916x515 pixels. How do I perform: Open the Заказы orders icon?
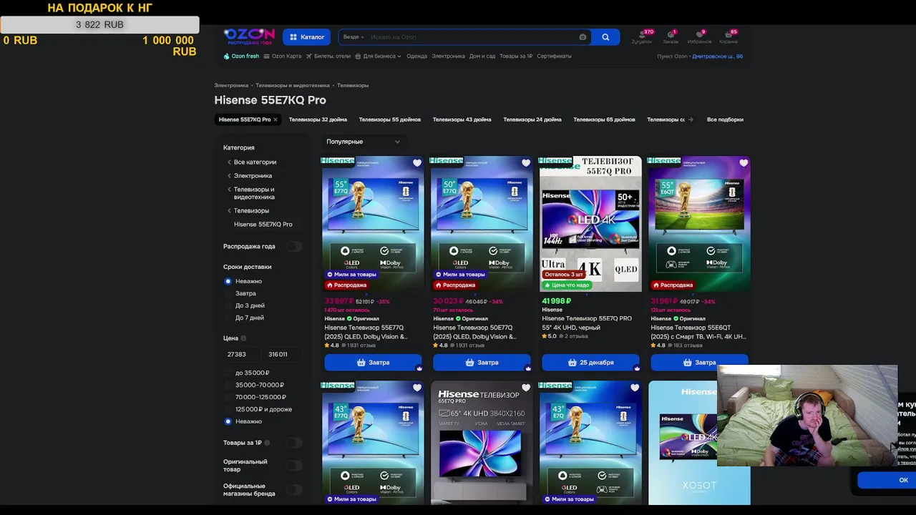tap(671, 36)
